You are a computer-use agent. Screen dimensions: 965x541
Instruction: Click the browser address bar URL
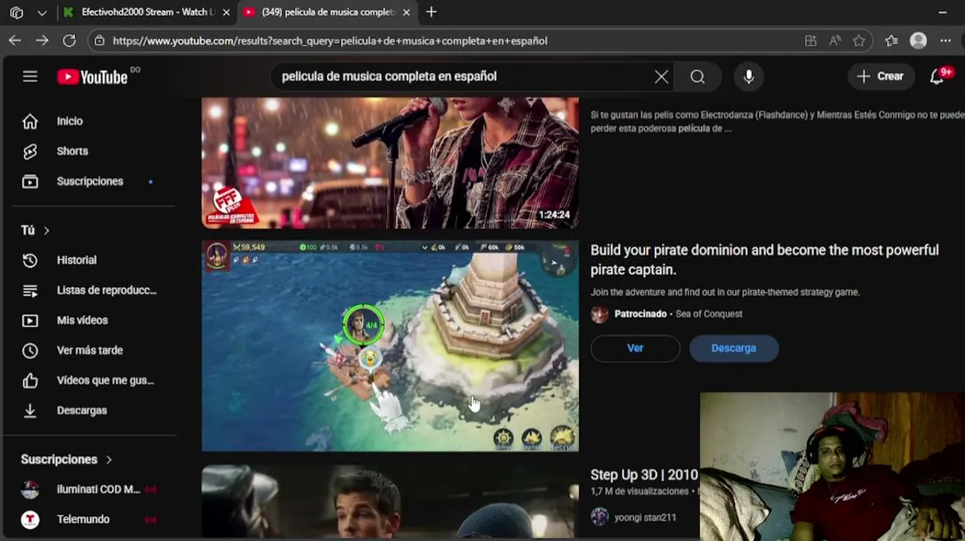click(x=330, y=41)
